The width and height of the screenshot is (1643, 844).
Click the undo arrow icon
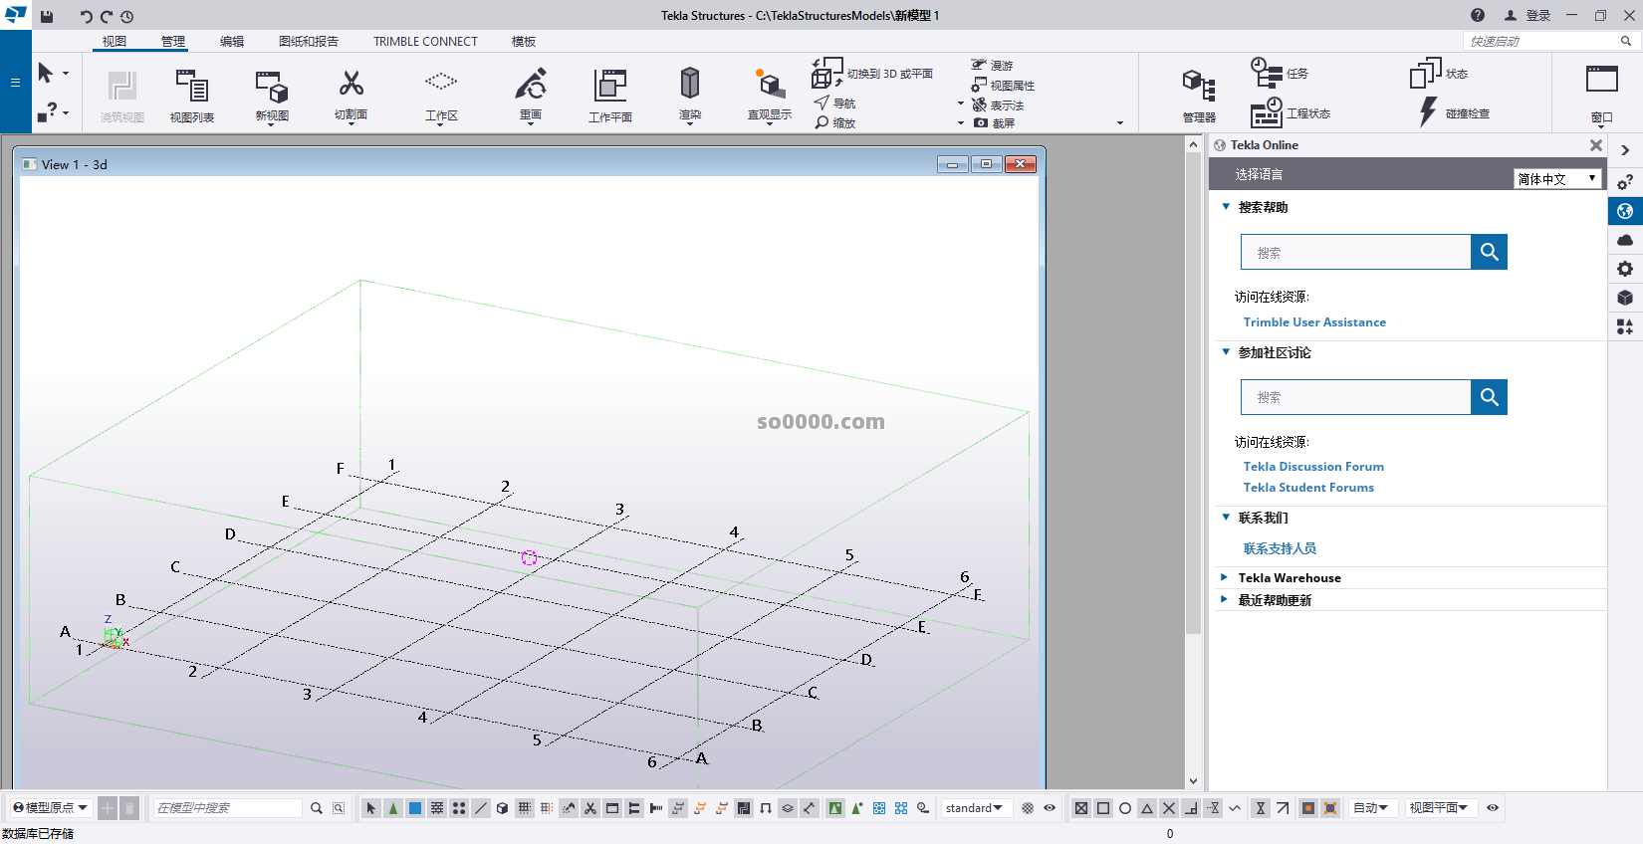[x=86, y=16]
